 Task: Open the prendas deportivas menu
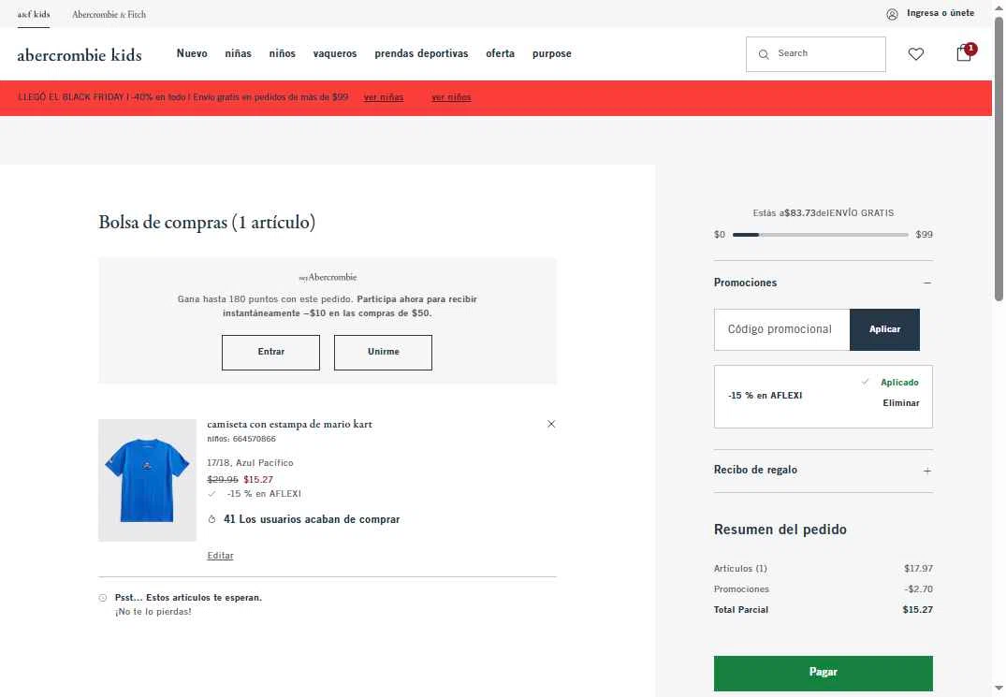pos(421,53)
